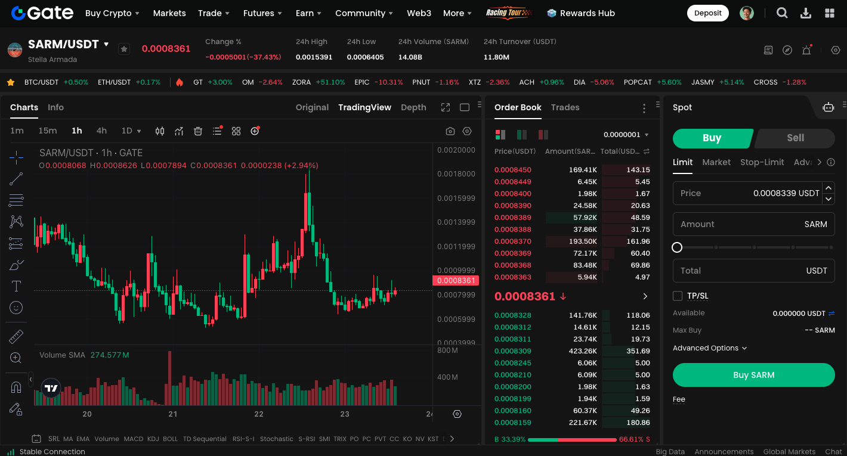Open the trading bot icon

pyautogui.click(x=829, y=107)
